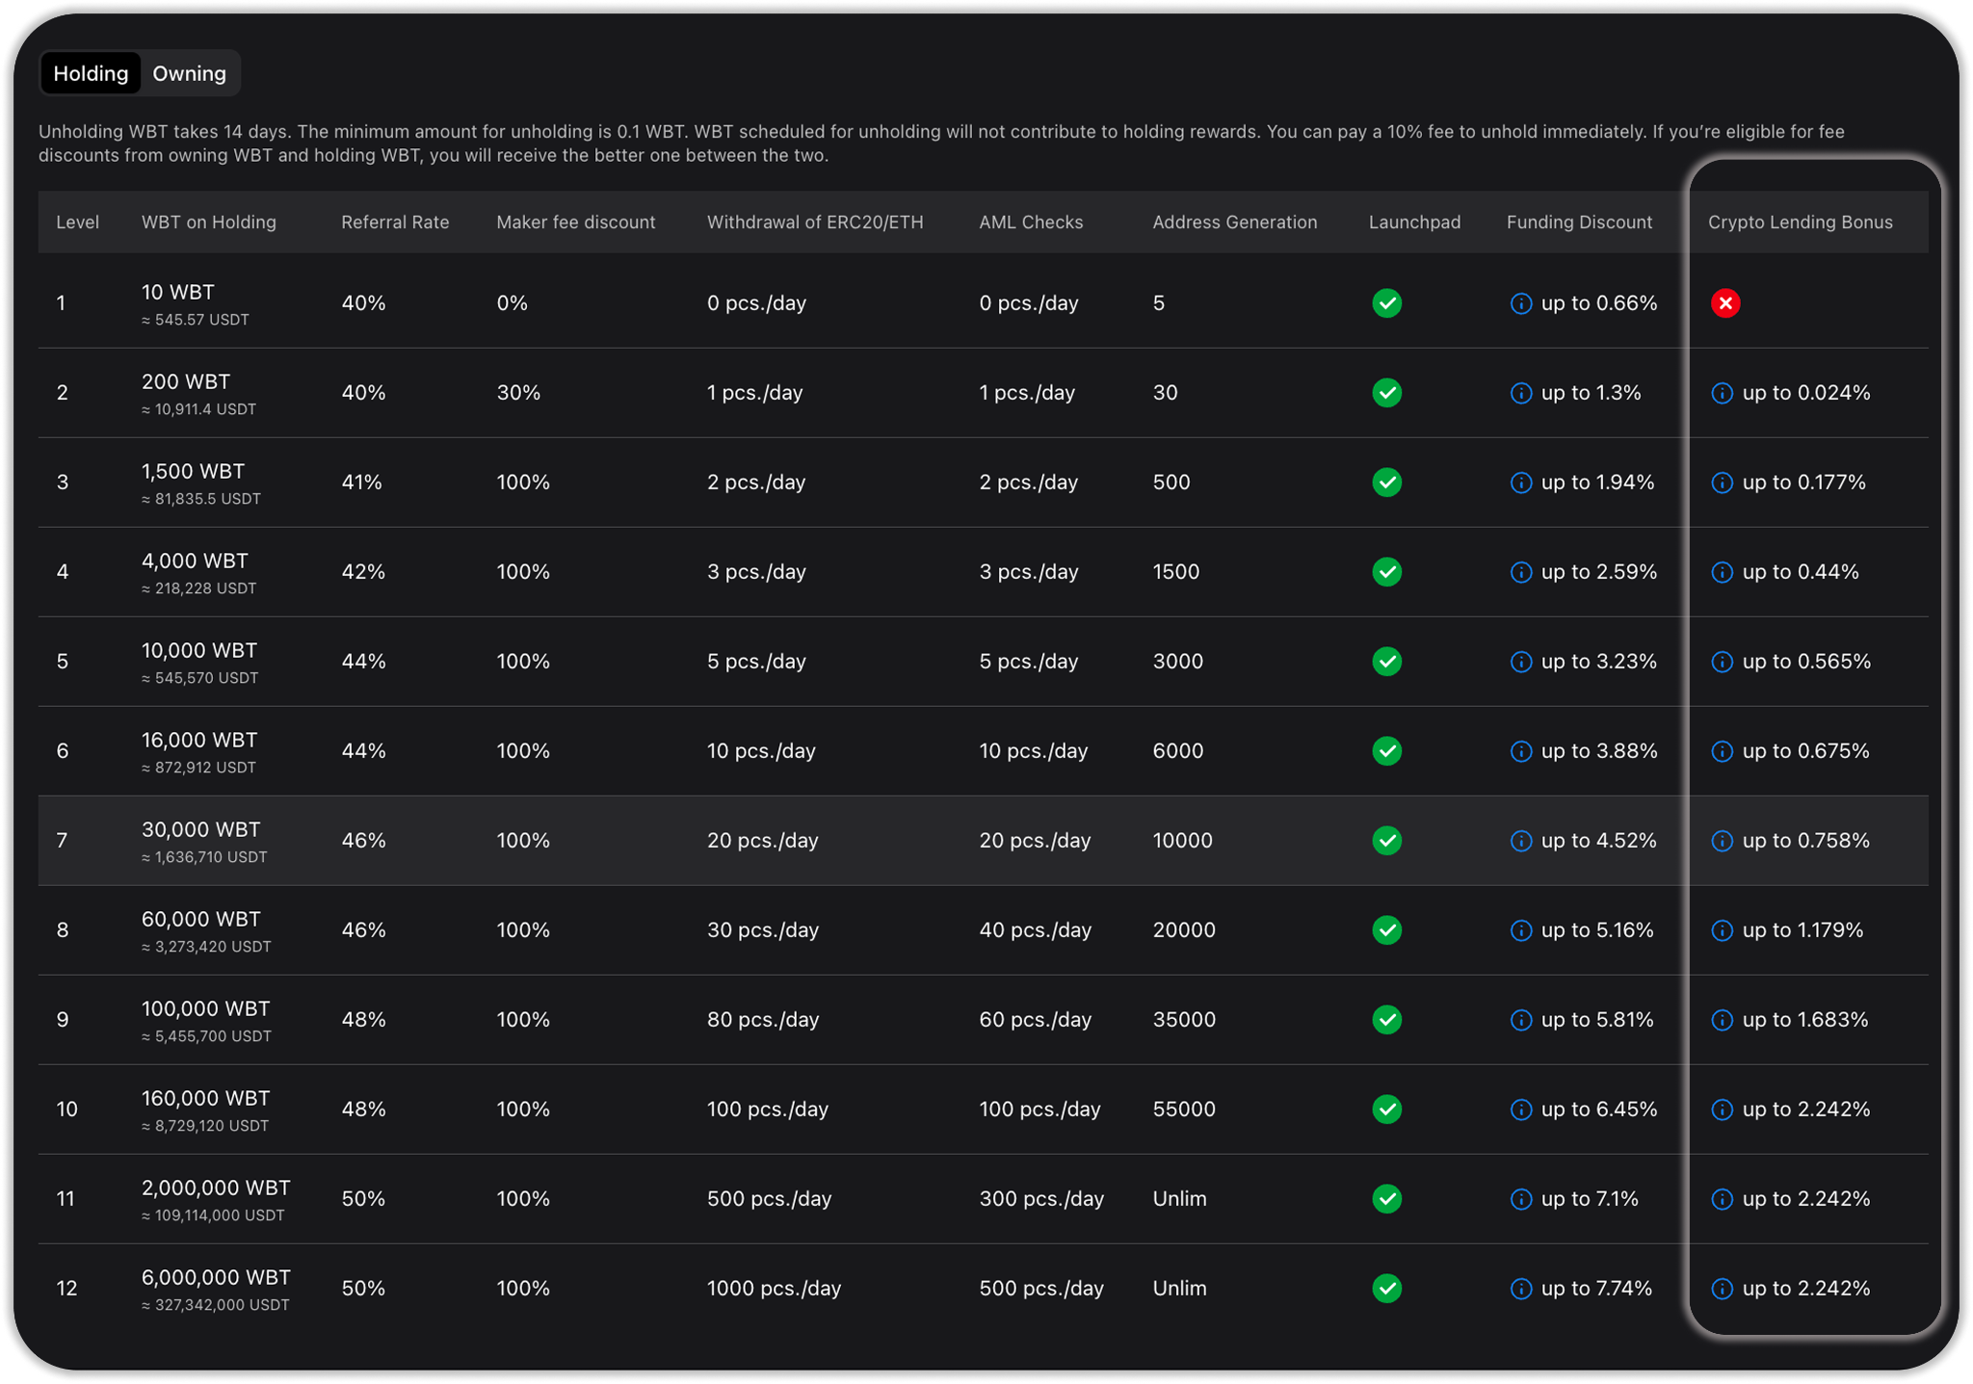Click the Referral Rate column header
Image resolution: width=1973 pixels, height=1384 pixels.
tap(395, 222)
